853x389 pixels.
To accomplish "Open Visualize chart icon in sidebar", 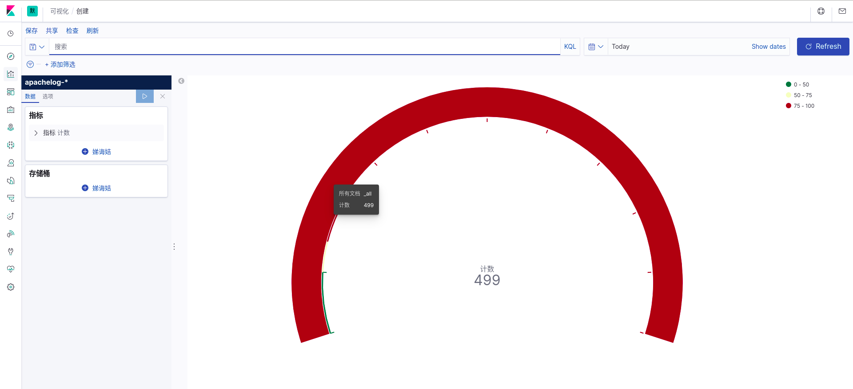I will (x=11, y=74).
